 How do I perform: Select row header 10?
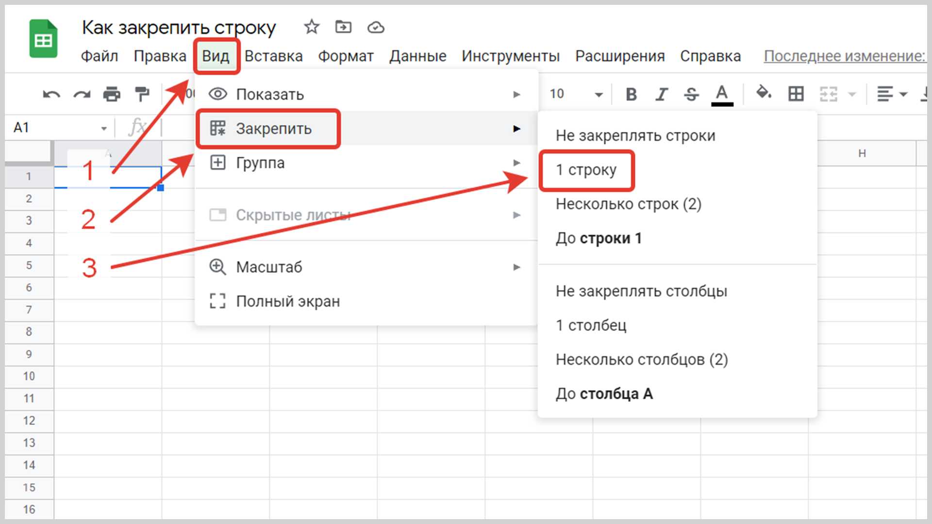29,376
